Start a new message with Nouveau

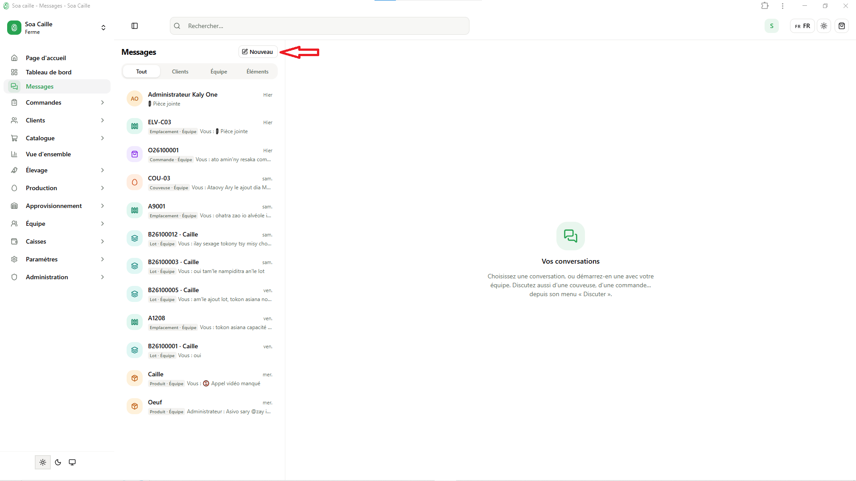point(258,52)
